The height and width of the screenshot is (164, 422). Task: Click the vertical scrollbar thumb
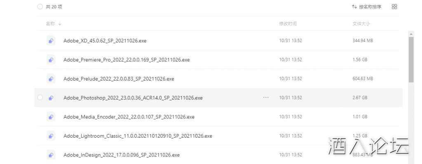tap(411, 60)
